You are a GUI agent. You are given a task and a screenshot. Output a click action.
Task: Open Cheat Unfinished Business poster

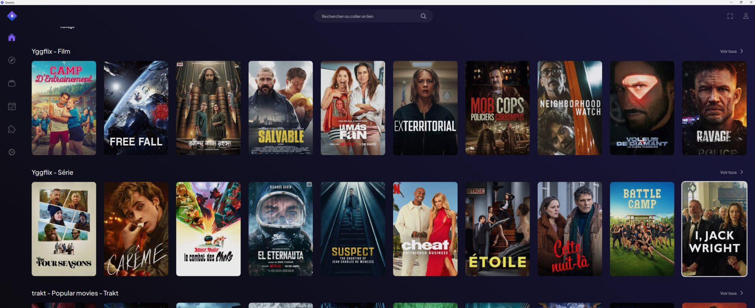[425, 229]
